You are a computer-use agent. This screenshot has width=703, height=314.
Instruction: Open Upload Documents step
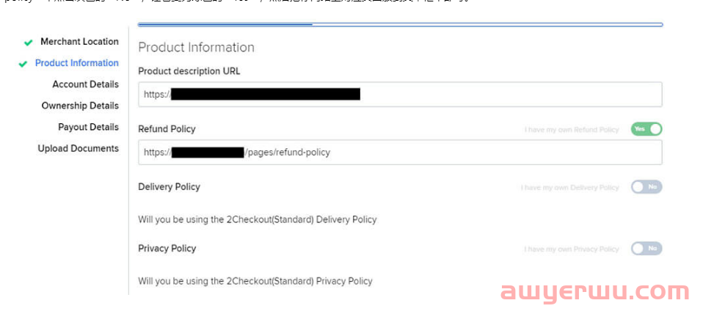(x=79, y=148)
